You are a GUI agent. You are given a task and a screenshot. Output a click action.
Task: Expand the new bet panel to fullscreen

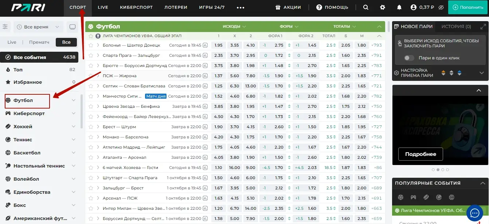tap(483, 27)
